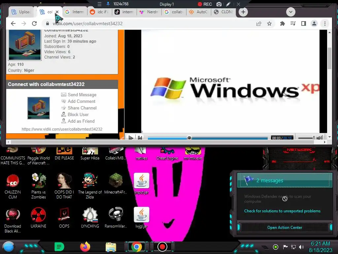Open File Explorer from the taskbar

(x=111, y=247)
